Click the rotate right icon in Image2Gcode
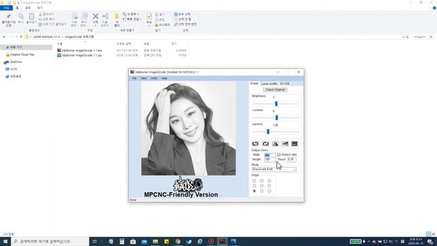 point(266,143)
